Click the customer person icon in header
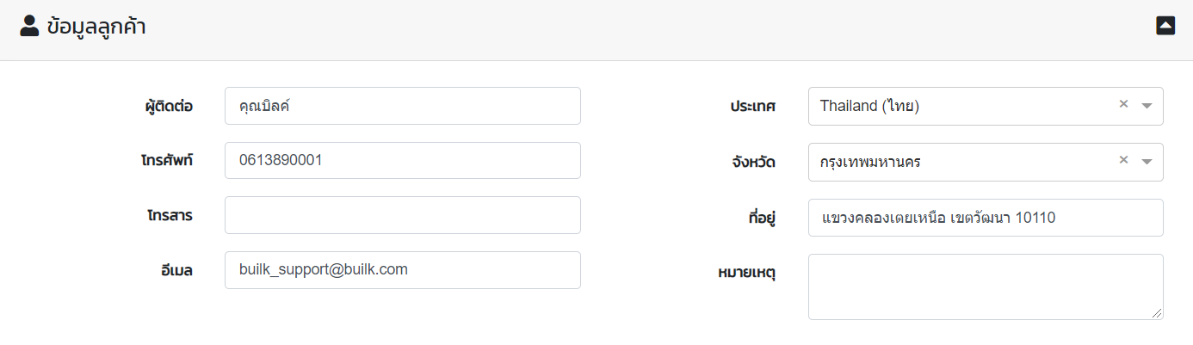The height and width of the screenshot is (345, 1193). click(x=29, y=27)
